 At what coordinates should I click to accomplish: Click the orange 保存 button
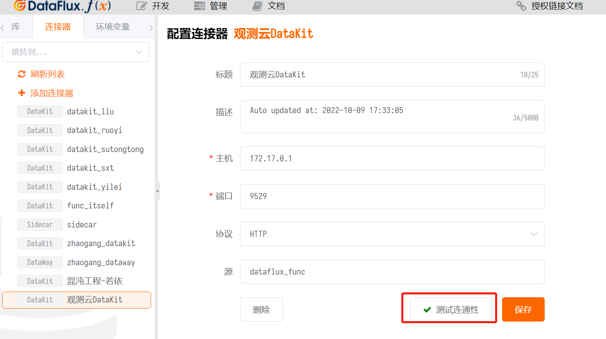click(x=523, y=310)
